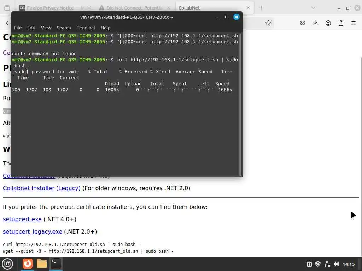
Task: Open the Terminal menu in menubar
Action: click(86, 28)
